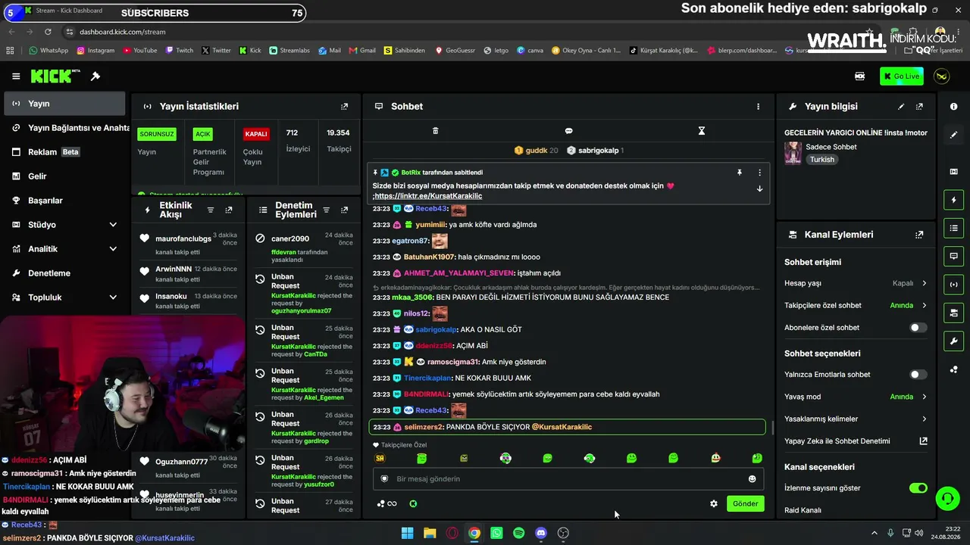This screenshot has height=545, width=970.
Task: Click the chat bubble icon in right sidebar
Action: (x=953, y=257)
